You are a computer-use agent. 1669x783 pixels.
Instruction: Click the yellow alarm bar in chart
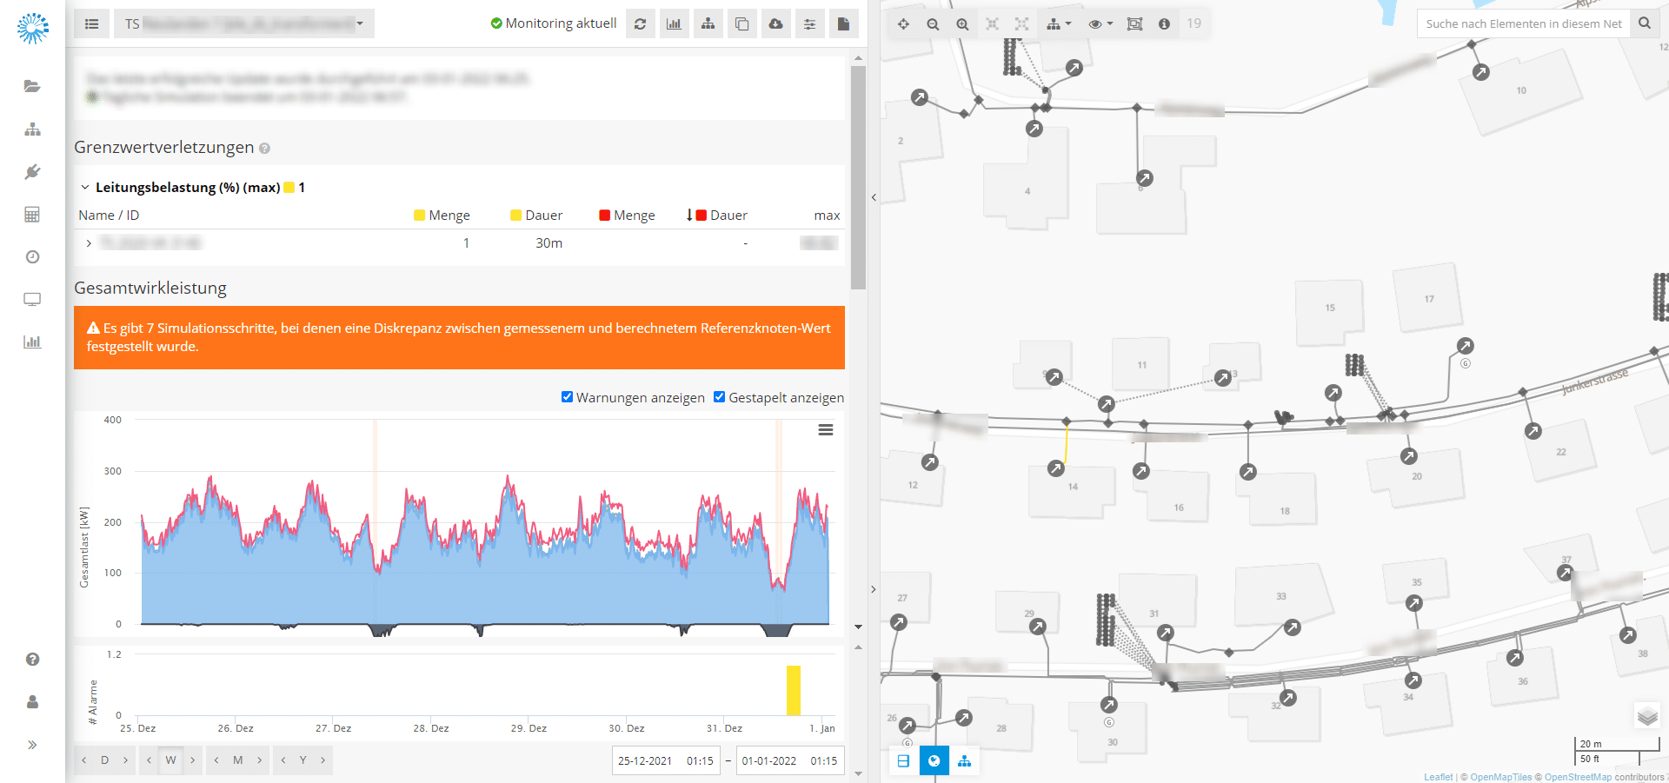pyautogui.click(x=793, y=690)
